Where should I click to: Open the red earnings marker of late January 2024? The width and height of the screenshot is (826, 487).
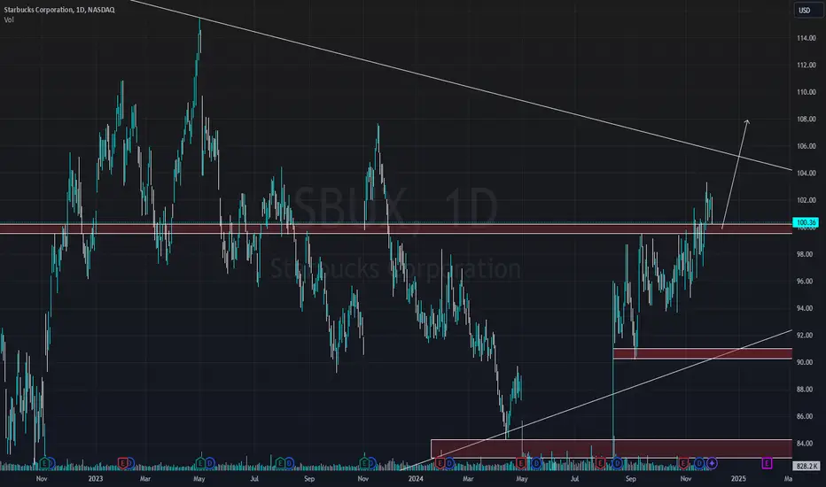440,463
